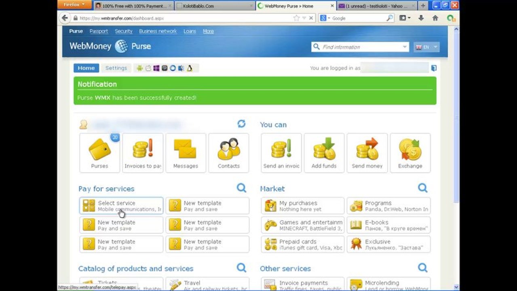Image resolution: width=517 pixels, height=291 pixels.
Task: Search Catalog of products magnifier
Action: 241,268
